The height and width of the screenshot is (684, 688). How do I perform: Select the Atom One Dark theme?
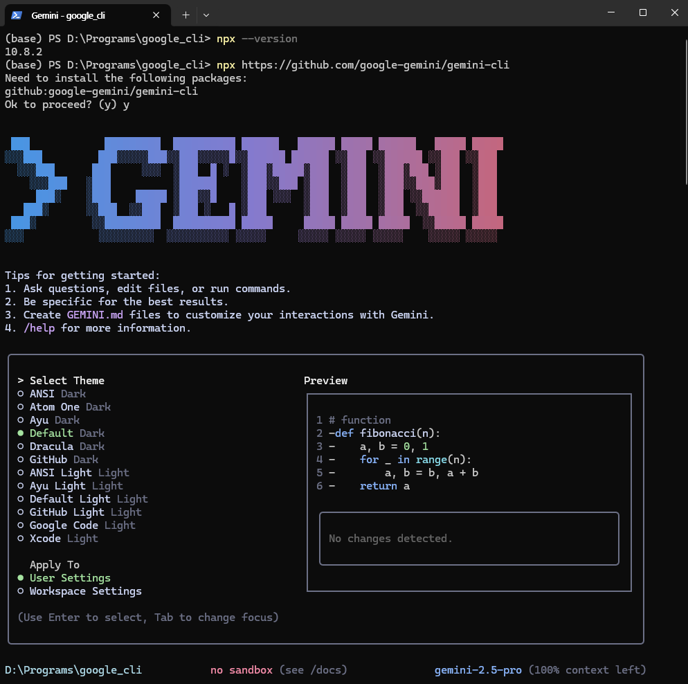64,406
